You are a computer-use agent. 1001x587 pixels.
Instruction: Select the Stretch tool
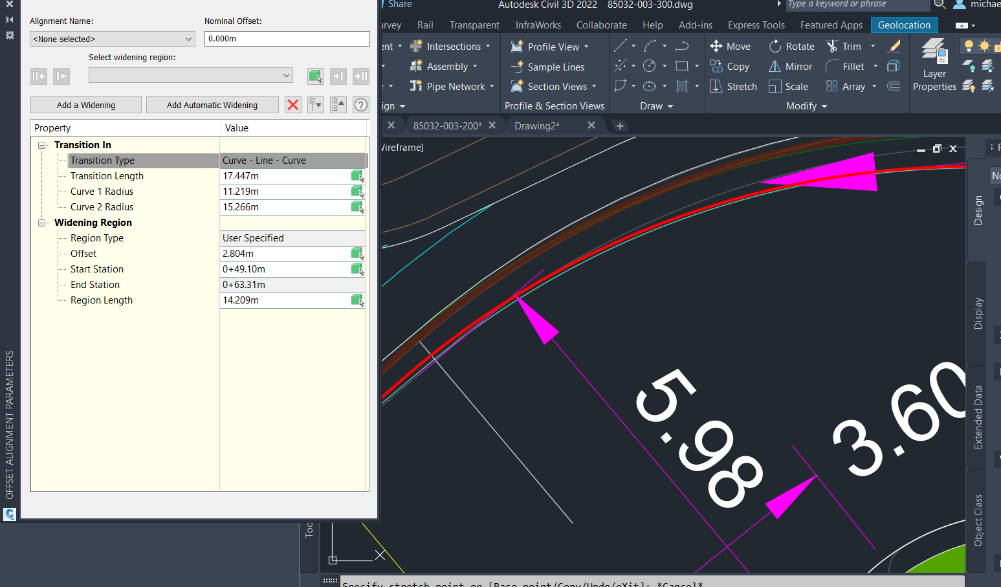pyautogui.click(x=732, y=85)
